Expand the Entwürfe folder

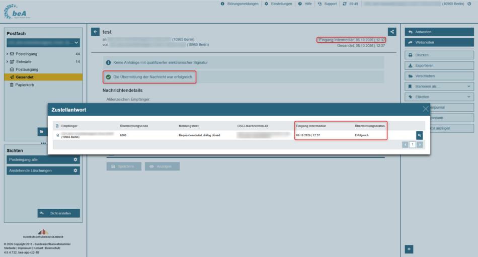(x=8, y=61)
